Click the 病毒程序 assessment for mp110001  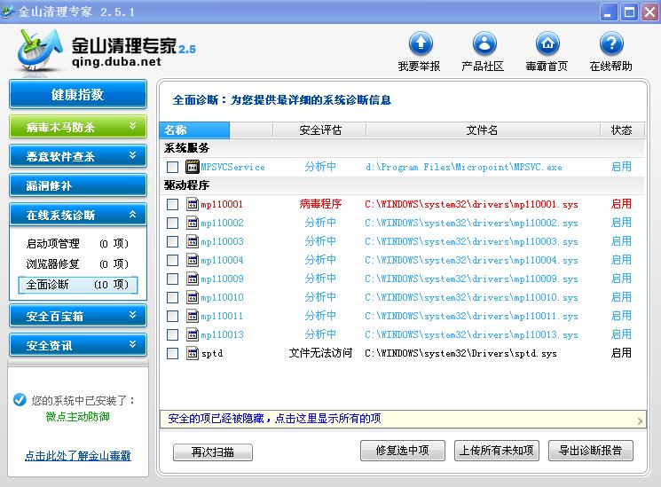coord(320,204)
